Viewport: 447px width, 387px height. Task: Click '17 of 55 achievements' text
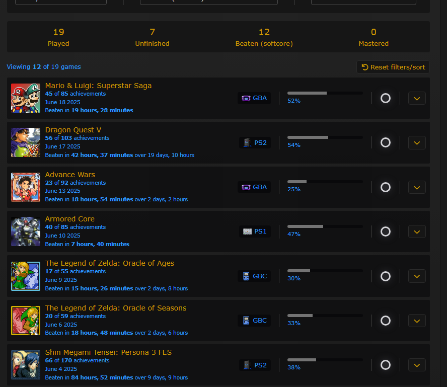[76, 271]
